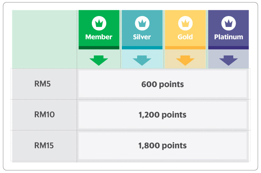
Task: Click the 1,200 points cell
Action: pyautogui.click(x=163, y=115)
